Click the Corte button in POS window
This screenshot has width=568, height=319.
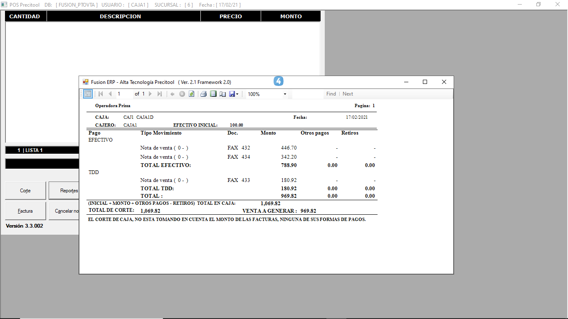click(25, 191)
